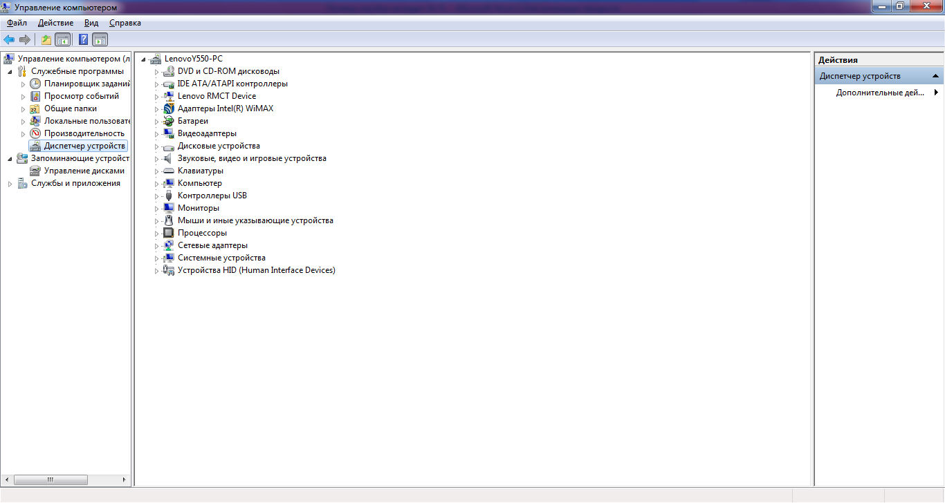Select the Мониторы category label
Screen dimensions: 945x503
(x=199, y=208)
